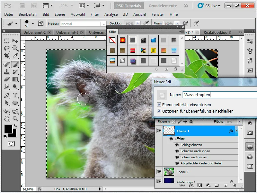The width and height of the screenshot is (257, 193).
Task: Open the Stile panel flyout menu
Action: (x=182, y=32)
